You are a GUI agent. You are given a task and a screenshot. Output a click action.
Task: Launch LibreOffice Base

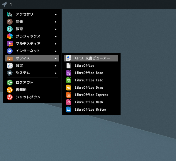91,73
